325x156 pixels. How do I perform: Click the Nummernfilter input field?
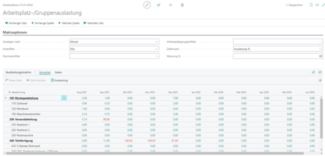click(114, 56)
